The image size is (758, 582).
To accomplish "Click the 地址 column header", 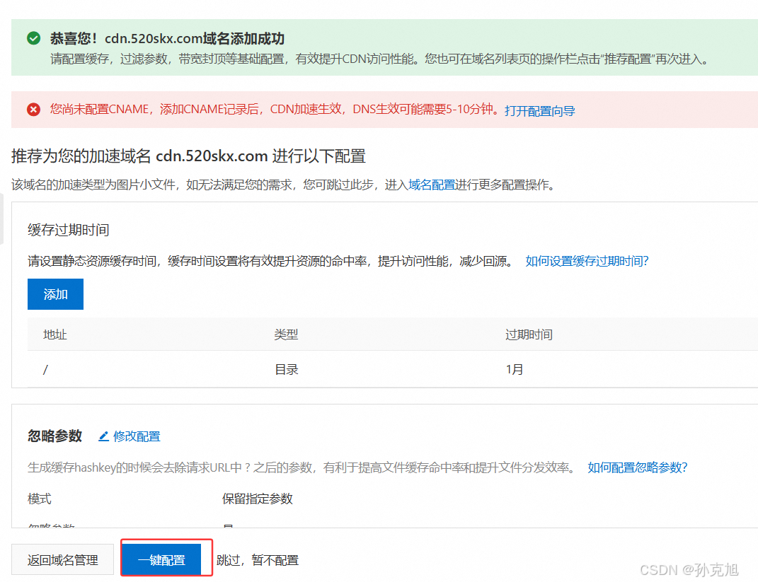I will 54,334.
